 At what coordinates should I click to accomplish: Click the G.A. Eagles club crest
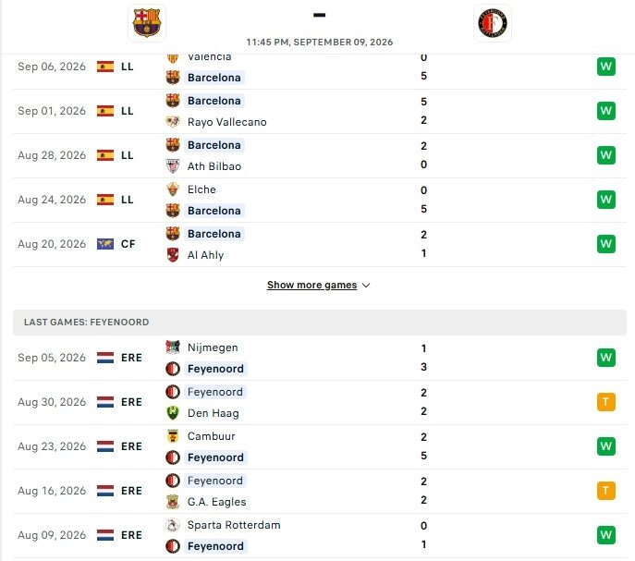tap(173, 502)
